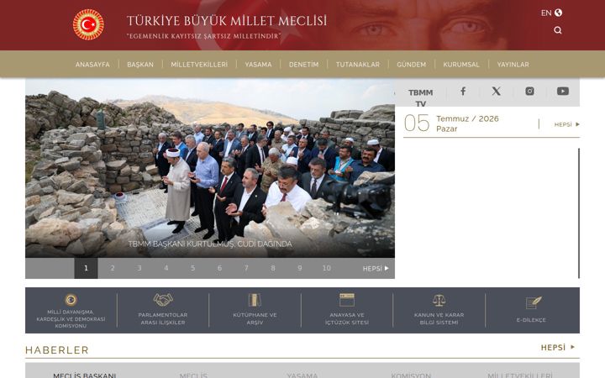605x378 pixels.
Task: Switch to the Meclis Başkanı news tab
Action: (85, 375)
